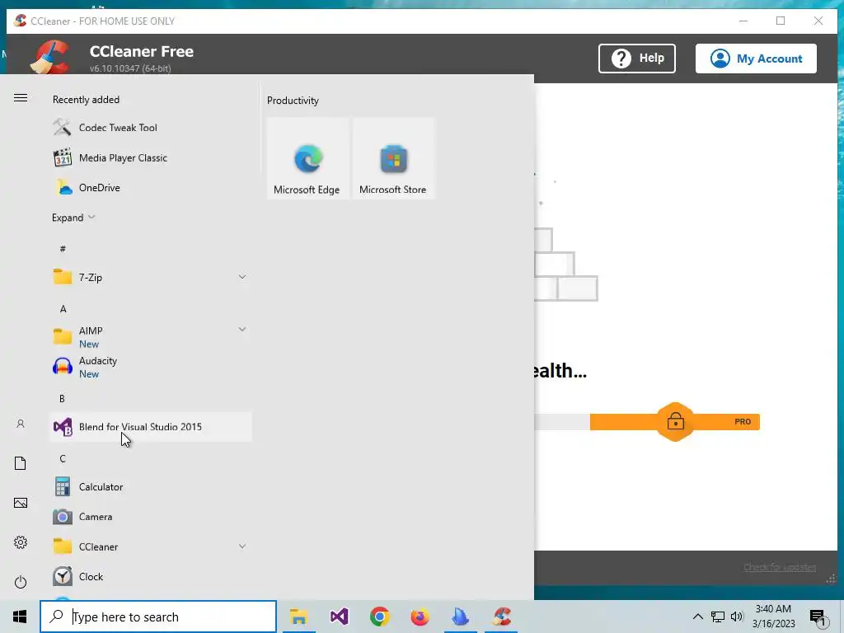Click Check for updates link in CCleaner
Image resolution: width=844 pixels, height=633 pixels.
tap(780, 567)
